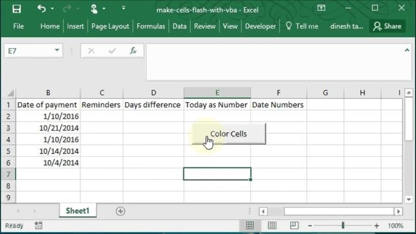
Task: Expand the formula bar with the chevron
Action: click(x=407, y=50)
